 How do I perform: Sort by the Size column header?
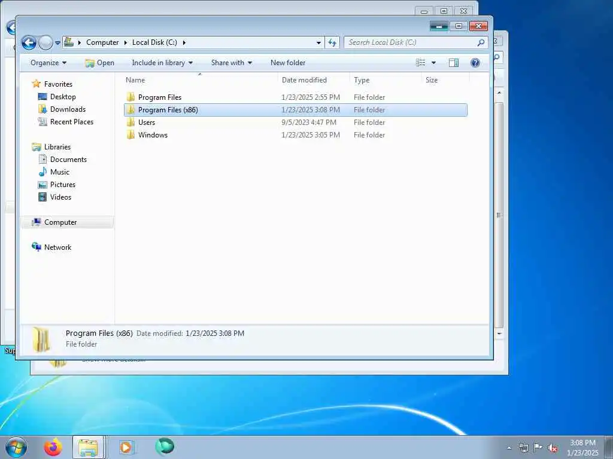pyautogui.click(x=445, y=80)
